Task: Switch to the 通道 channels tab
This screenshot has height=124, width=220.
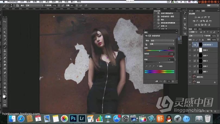Action: click(x=195, y=29)
